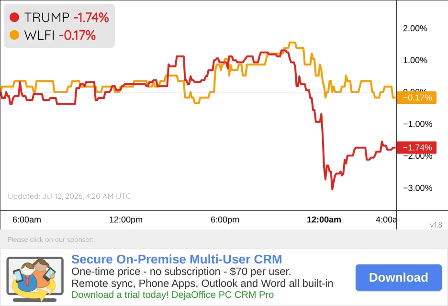The width and height of the screenshot is (448, 306).
Task: Click the Download button in the sponsor ad
Action: [x=399, y=277]
